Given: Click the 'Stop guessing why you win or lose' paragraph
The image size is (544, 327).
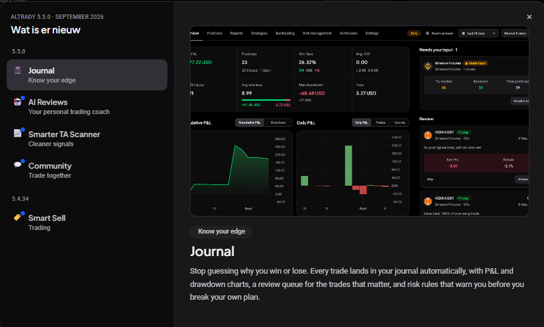Looking at the screenshot, I should 357,284.
